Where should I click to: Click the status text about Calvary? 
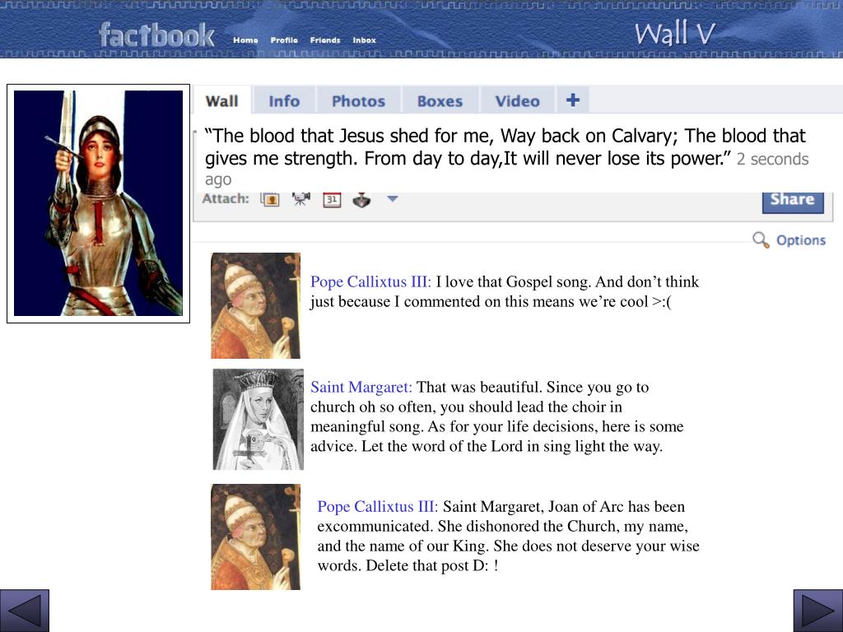coord(505,146)
